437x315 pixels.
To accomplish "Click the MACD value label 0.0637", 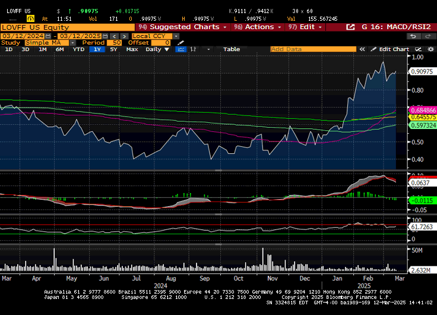I will (422, 183).
